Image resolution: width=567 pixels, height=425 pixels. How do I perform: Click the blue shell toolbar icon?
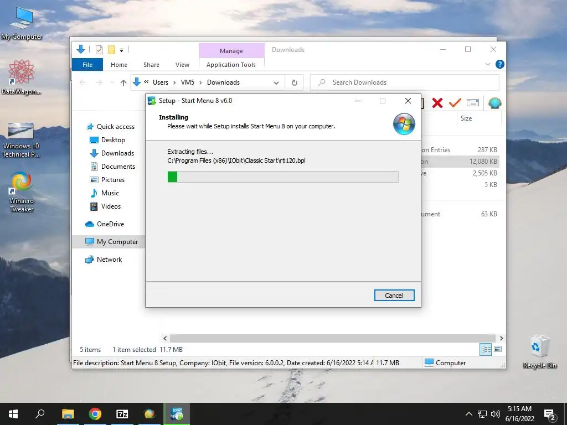[x=494, y=103]
